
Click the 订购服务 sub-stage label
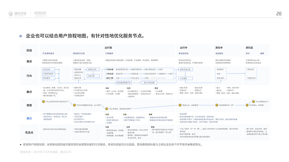109,53
